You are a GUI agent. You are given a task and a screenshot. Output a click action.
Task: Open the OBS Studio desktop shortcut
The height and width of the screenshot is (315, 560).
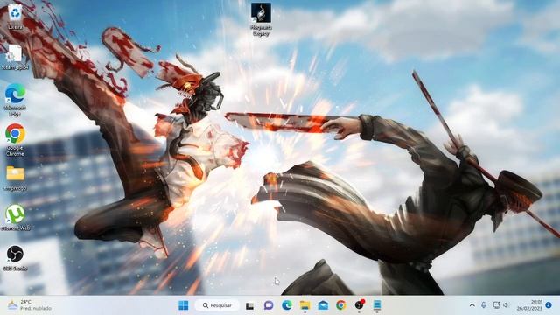15,257
